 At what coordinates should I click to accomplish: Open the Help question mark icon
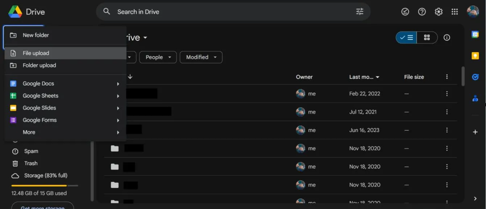(422, 12)
